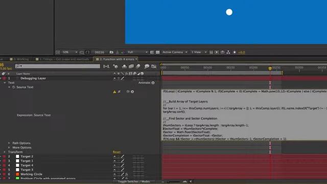Click inside the expression editor text
Screen dimensions: 327x184
[x=244, y=115]
